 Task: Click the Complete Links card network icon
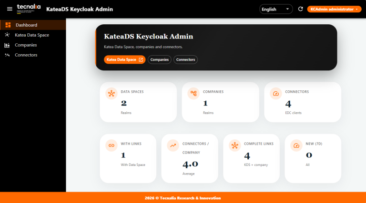coord(235,145)
